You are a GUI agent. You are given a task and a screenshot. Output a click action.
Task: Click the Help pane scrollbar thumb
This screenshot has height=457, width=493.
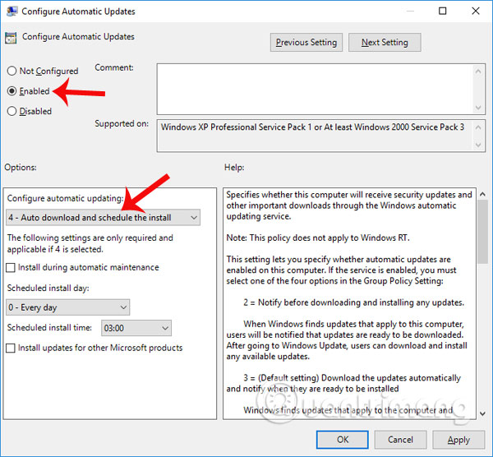coord(482,232)
